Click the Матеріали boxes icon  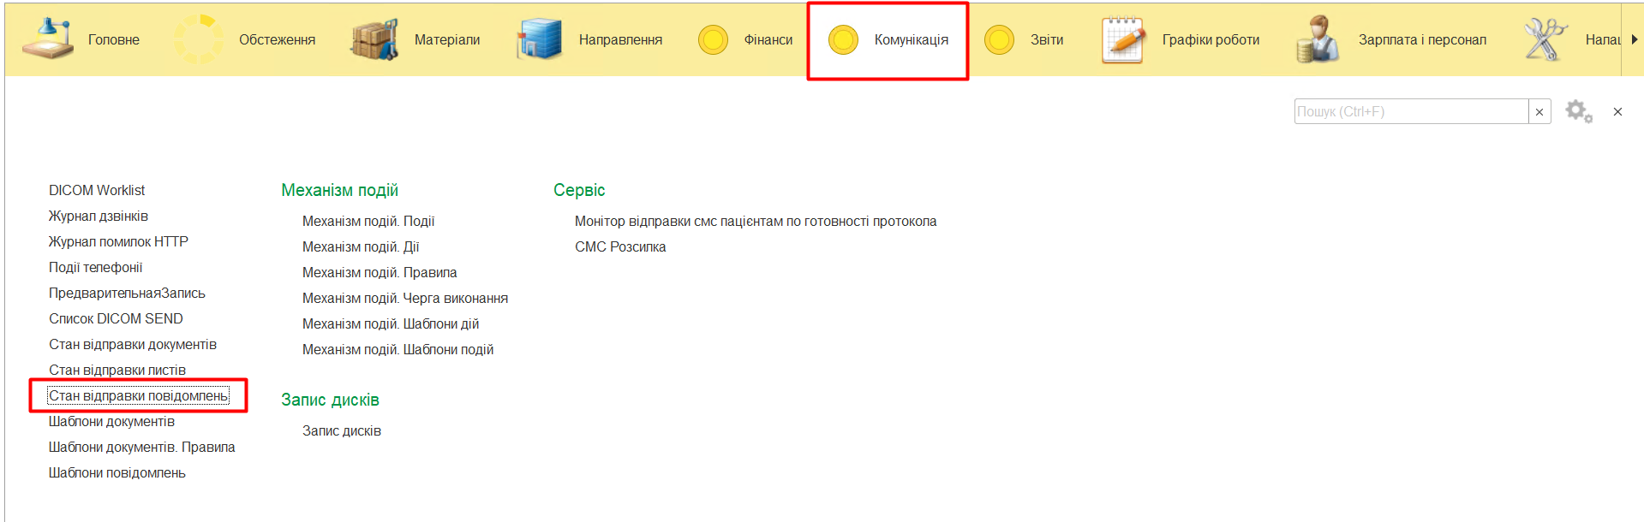374,39
